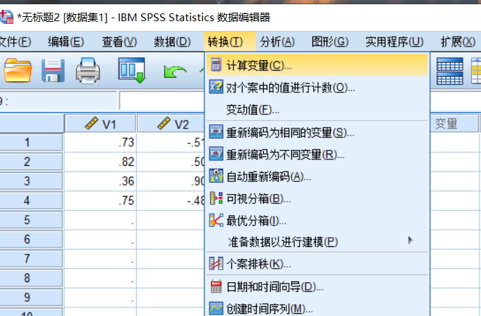Click the V1 cell containing .73

tap(100, 142)
